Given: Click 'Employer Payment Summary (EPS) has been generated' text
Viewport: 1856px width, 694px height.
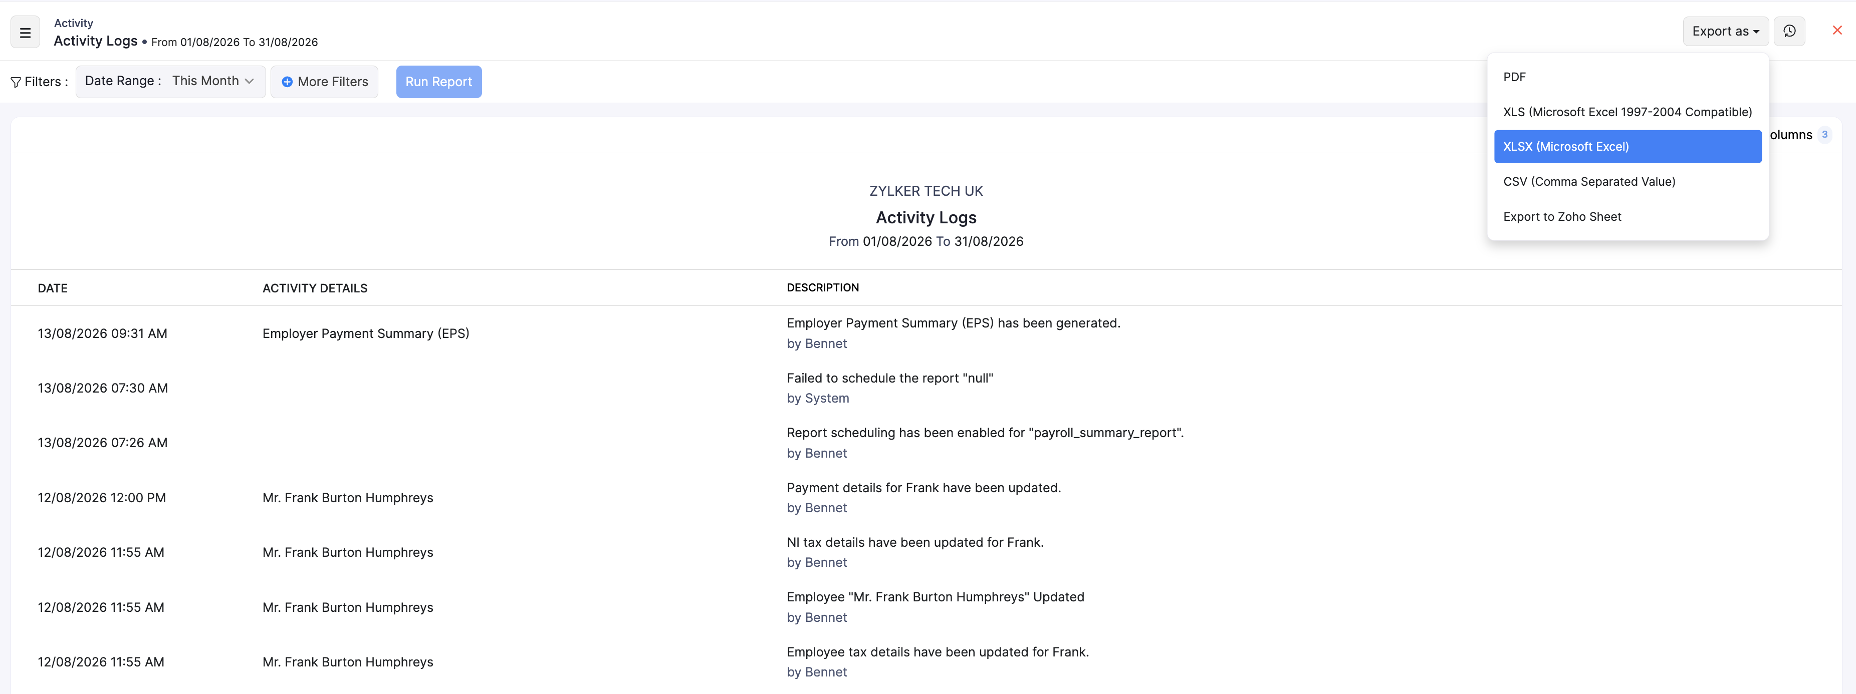Looking at the screenshot, I should coord(953,323).
